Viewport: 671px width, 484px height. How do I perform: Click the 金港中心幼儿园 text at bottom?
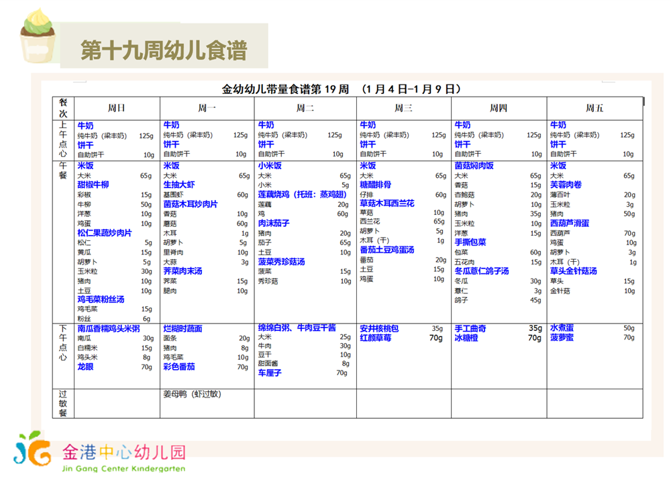click(x=123, y=452)
